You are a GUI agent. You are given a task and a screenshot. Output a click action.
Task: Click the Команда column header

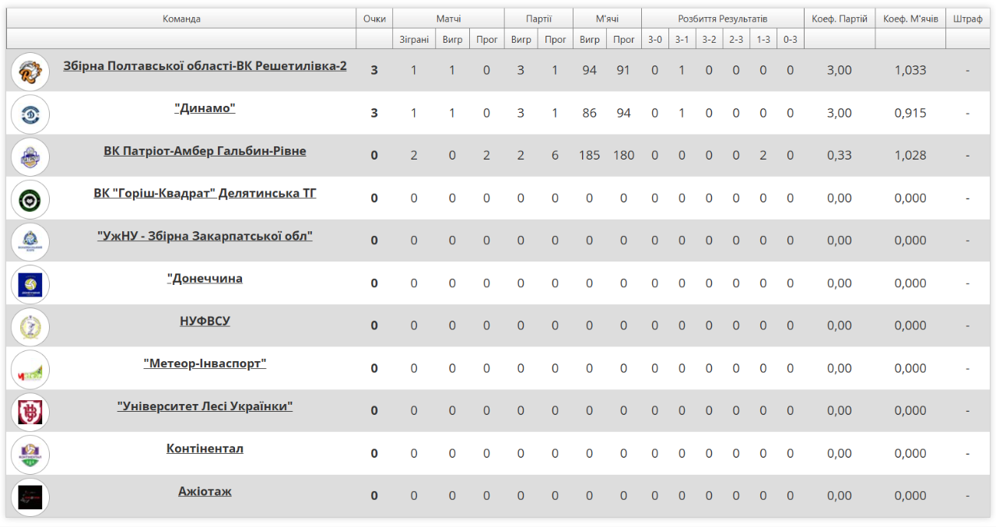181,19
